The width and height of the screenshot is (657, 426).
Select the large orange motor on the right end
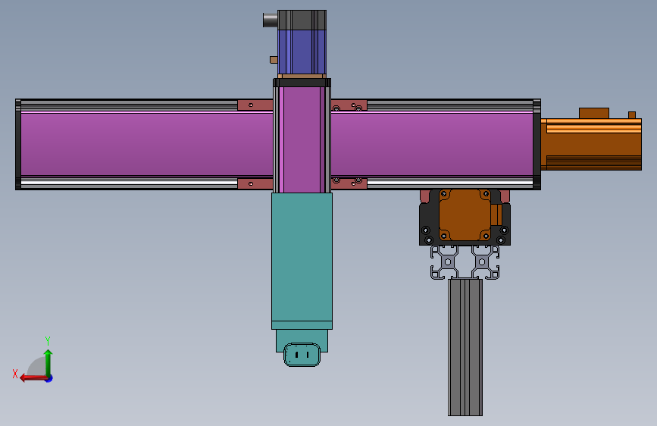click(591, 144)
